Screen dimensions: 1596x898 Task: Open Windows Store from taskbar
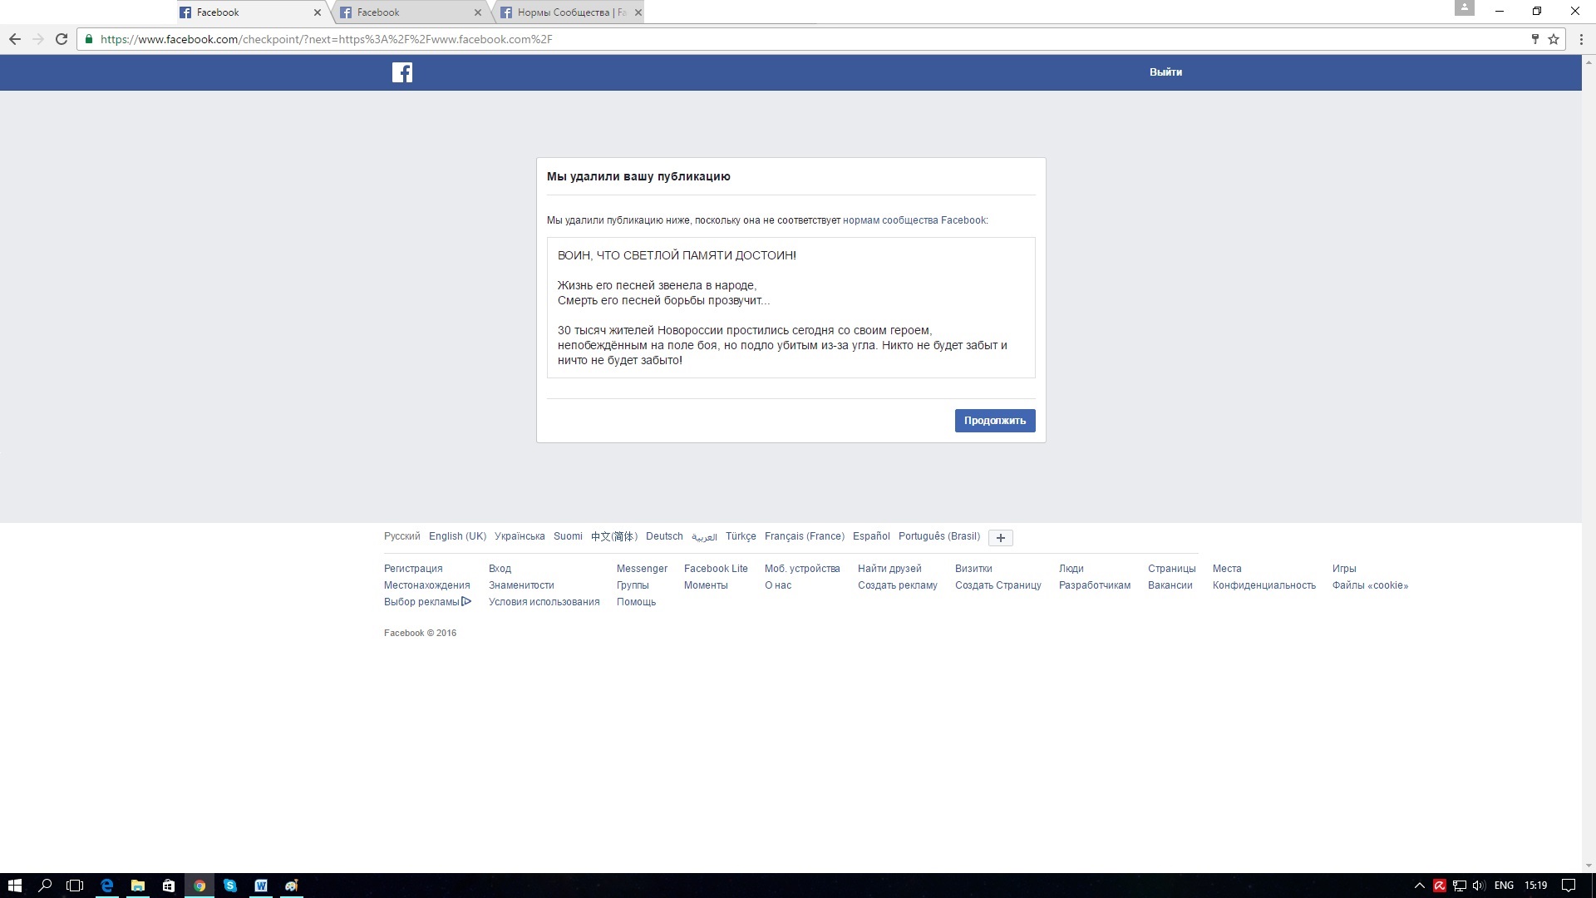click(x=169, y=886)
